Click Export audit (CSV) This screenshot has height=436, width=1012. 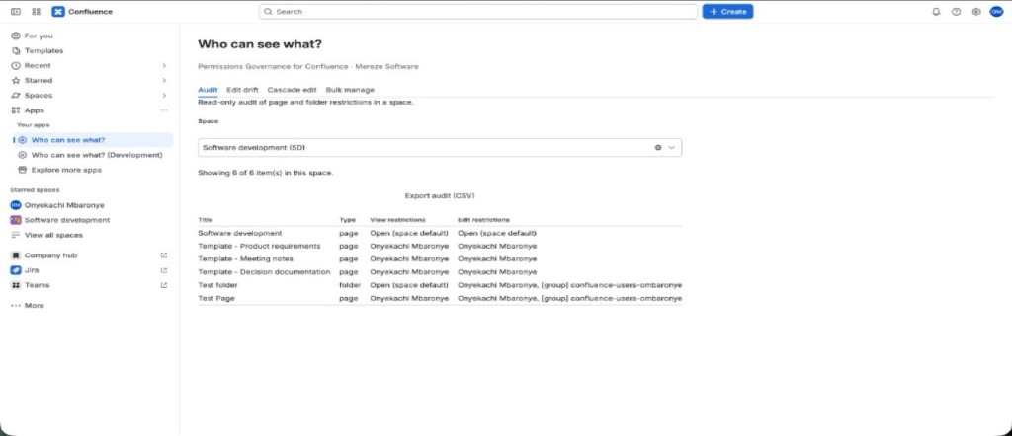click(440, 195)
